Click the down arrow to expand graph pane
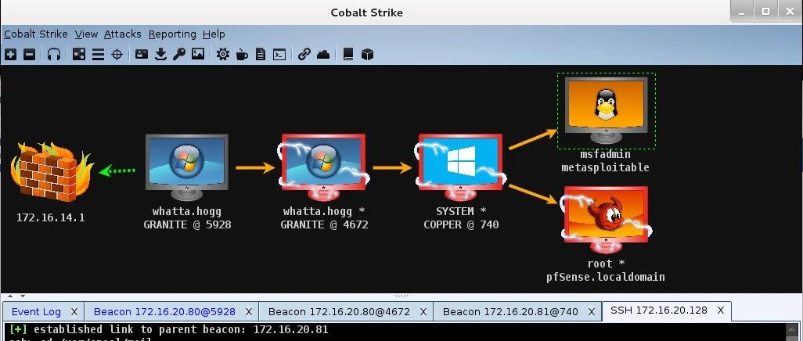 (x=21, y=296)
